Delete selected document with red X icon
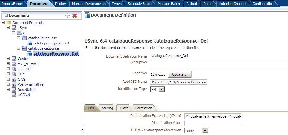The width and height of the screenshot is (288, 135). [x=74, y=15]
